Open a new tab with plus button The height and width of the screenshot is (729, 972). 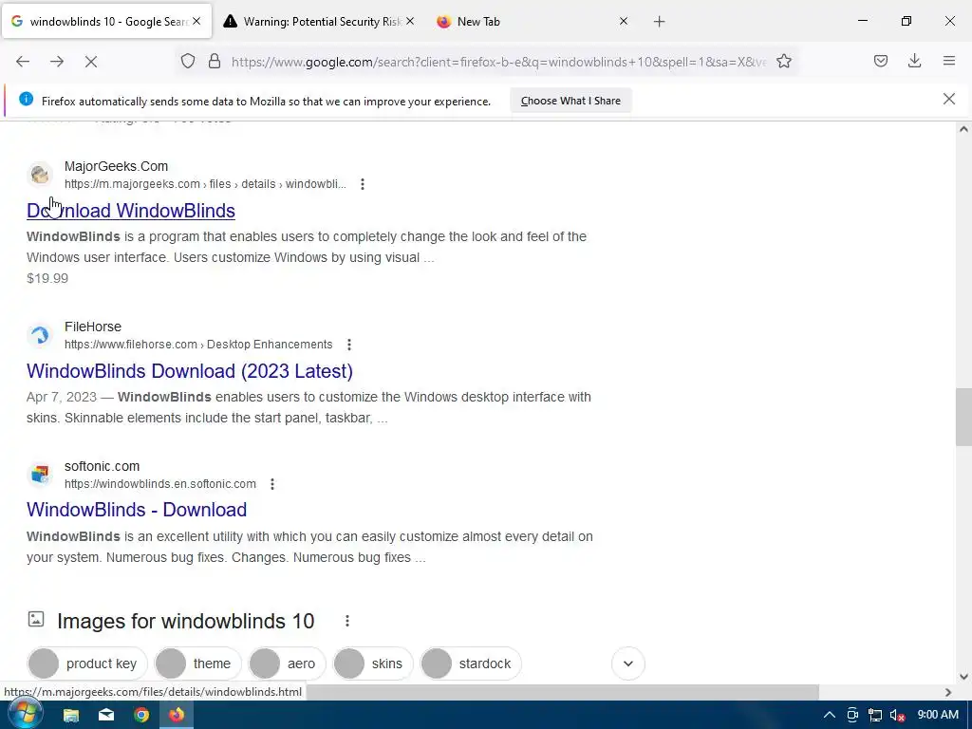(660, 22)
